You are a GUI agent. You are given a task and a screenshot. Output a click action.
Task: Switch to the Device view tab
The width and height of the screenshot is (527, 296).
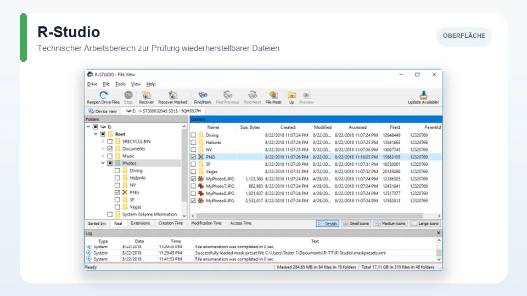pyautogui.click(x=103, y=111)
